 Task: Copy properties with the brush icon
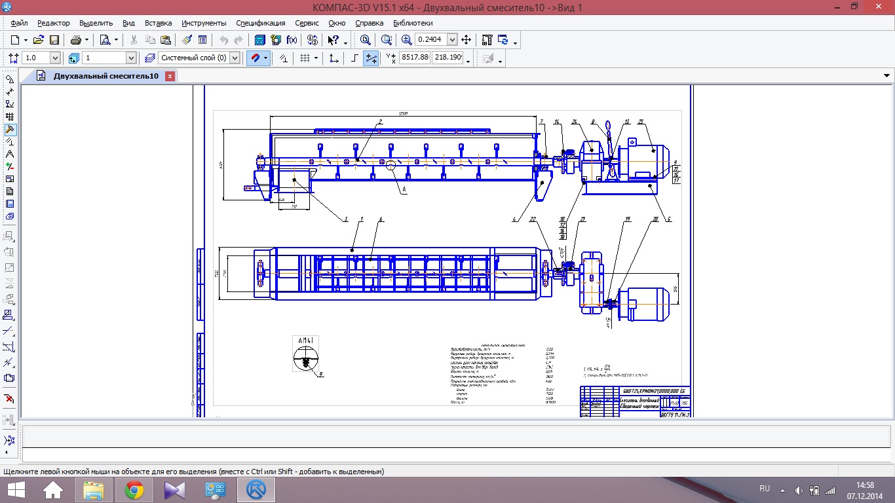tap(187, 40)
